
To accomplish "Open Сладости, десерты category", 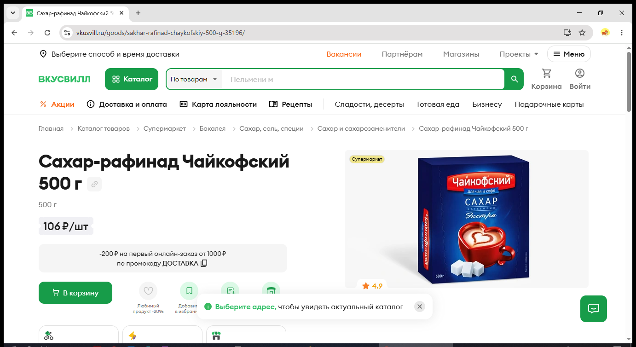I will [370, 104].
